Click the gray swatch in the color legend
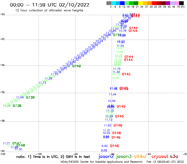 point(109,3)
